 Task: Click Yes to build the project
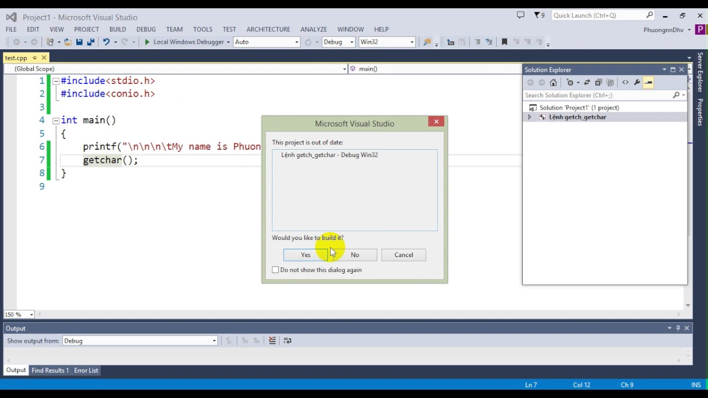[x=306, y=255]
